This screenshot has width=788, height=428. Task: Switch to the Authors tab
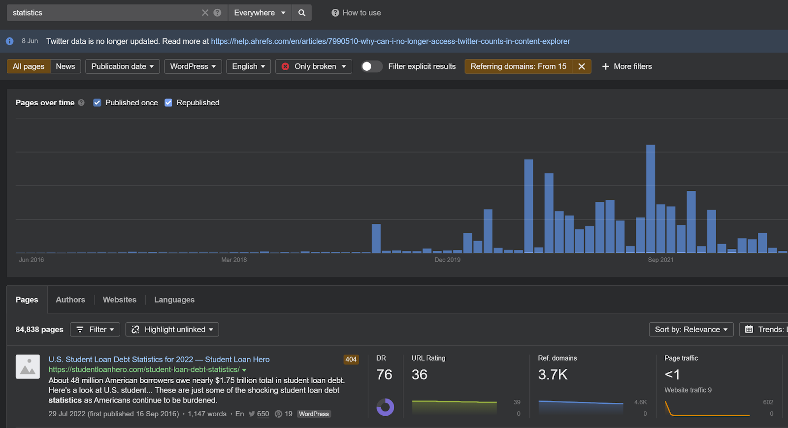pos(70,300)
